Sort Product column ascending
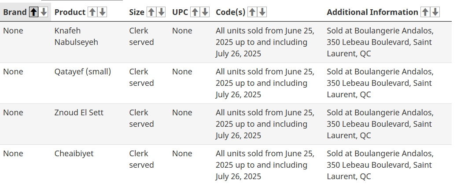457x184 pixels. 92,12
